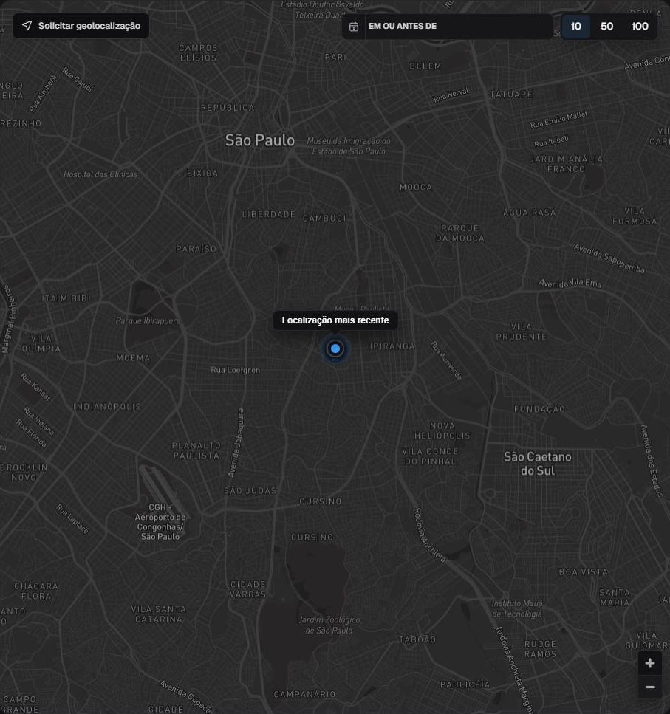Image resolution: width=670 pixels, height=714 pixels.
Task: Click the Localização mais recente tooltip
Action: pos(335,320)
